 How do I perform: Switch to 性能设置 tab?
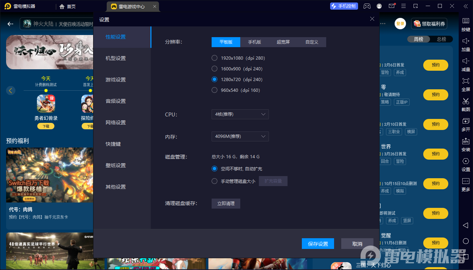122,37
